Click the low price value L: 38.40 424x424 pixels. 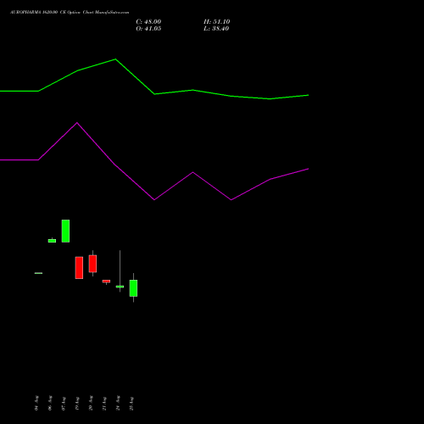pos(216,29)
